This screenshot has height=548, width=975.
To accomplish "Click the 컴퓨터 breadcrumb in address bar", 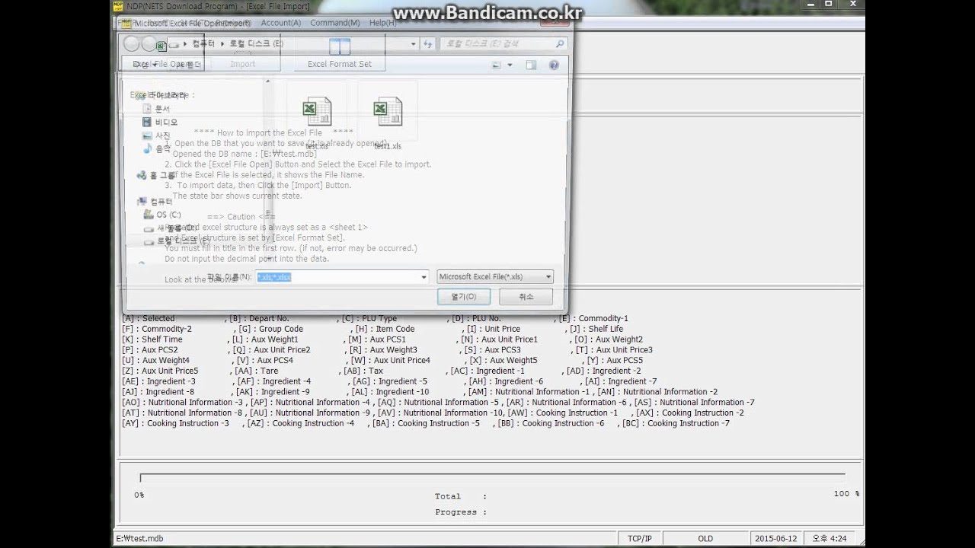I will tap(203, 44).
